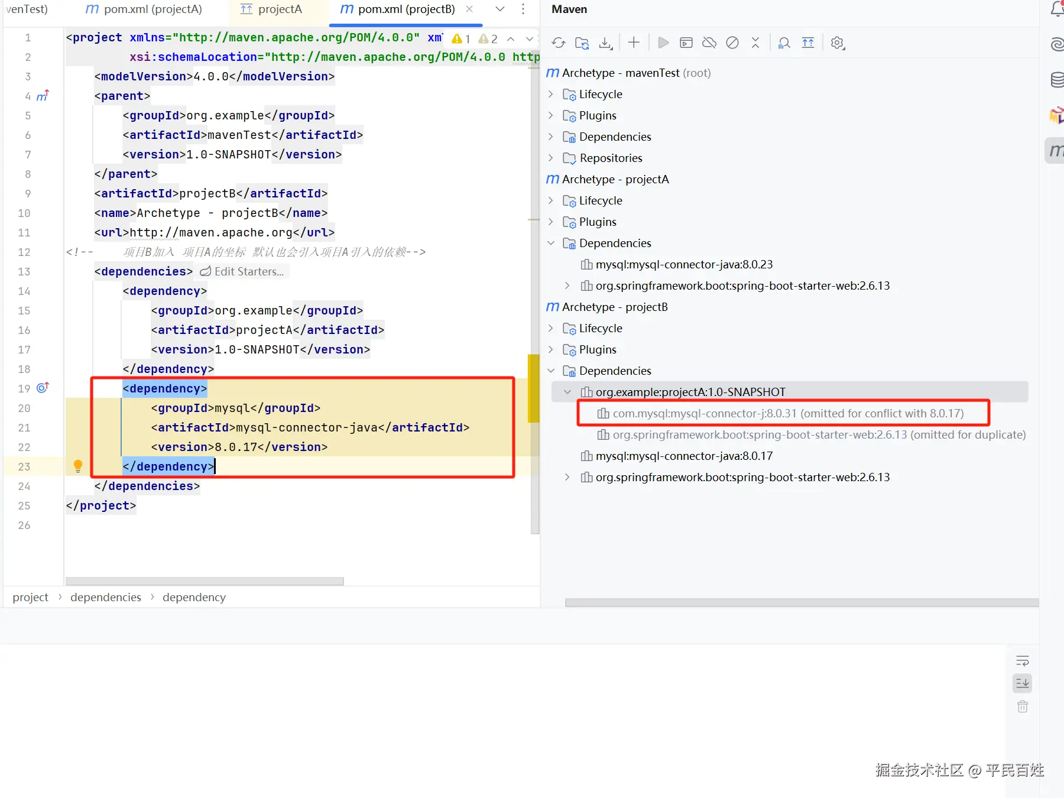Open the dependency analyzer icon in Maven toolbar
The image size is (1064, 798).
point(784,43)
